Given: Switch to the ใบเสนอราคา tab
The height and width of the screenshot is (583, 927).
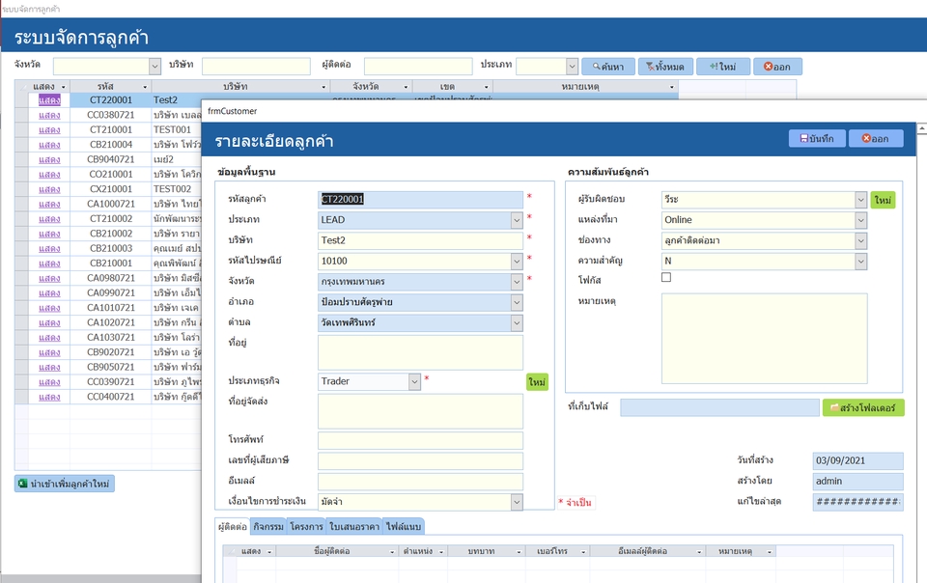Looking at the screenshot, I should pos(354,526).
